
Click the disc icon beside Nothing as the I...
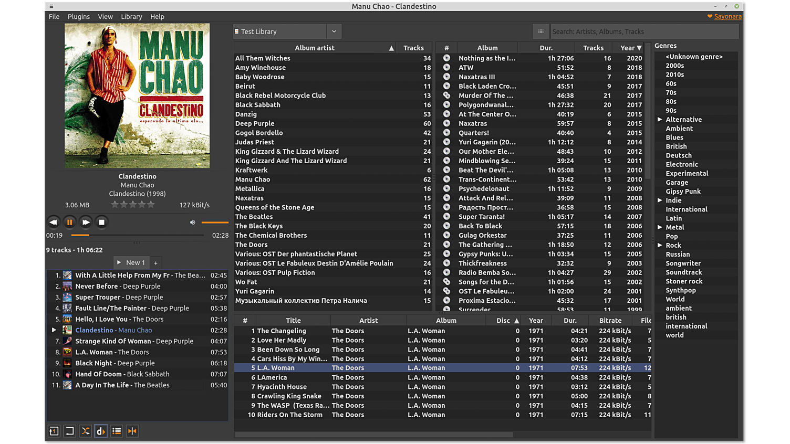446,58
